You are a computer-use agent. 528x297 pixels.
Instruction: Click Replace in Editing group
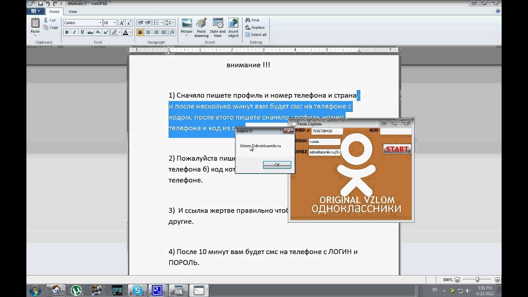(255, 28)
